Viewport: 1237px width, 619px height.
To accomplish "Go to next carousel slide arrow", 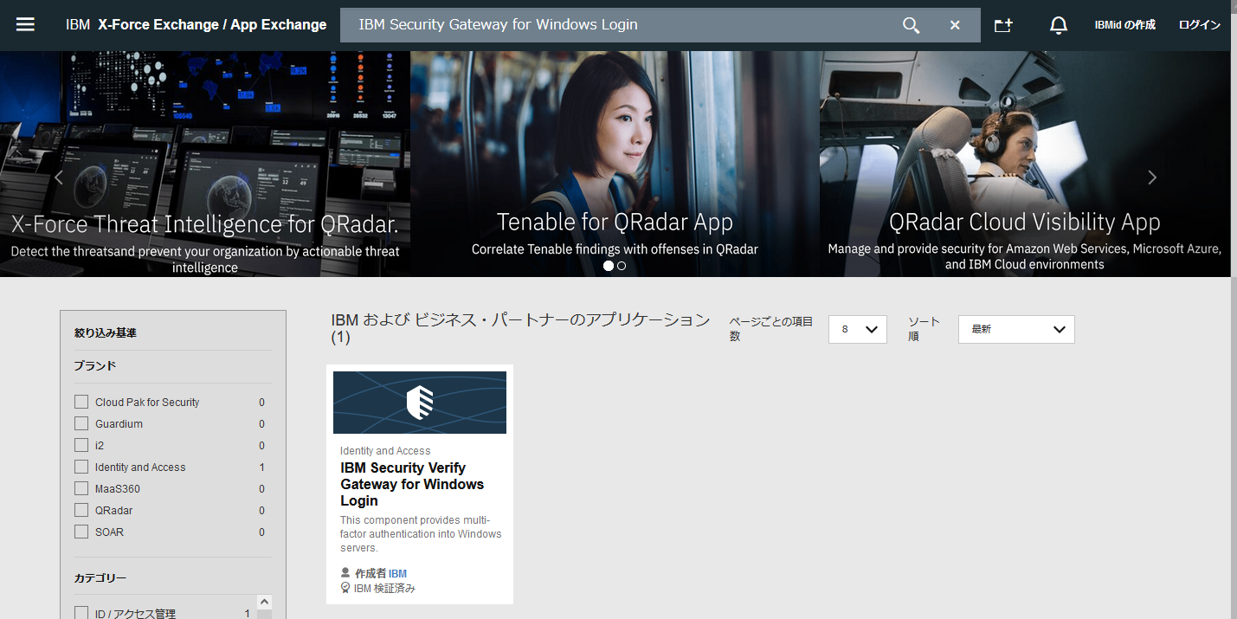I will click(x=1152, y=177).
